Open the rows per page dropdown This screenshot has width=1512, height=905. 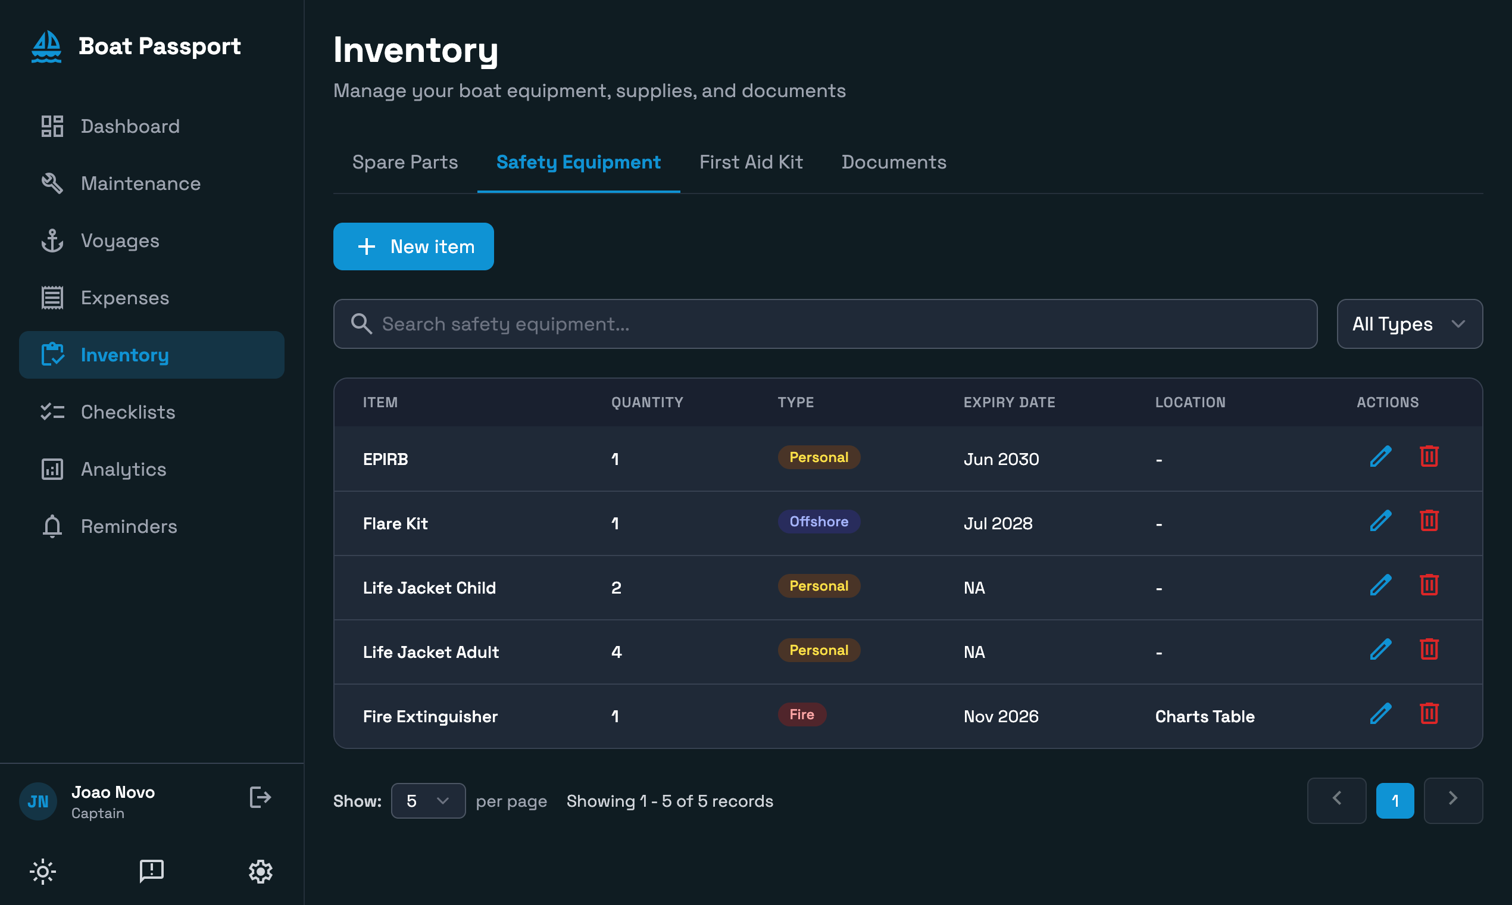click(x=428, y=801)
